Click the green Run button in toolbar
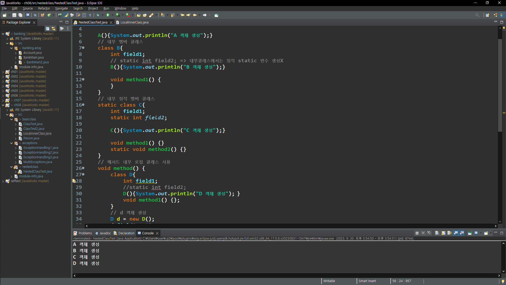The width and height of the screenshot is (506, 285). click(x=108, y=15)
